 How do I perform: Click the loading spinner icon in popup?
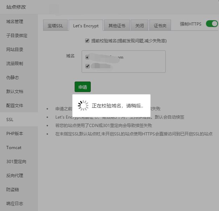coord(83,106)
